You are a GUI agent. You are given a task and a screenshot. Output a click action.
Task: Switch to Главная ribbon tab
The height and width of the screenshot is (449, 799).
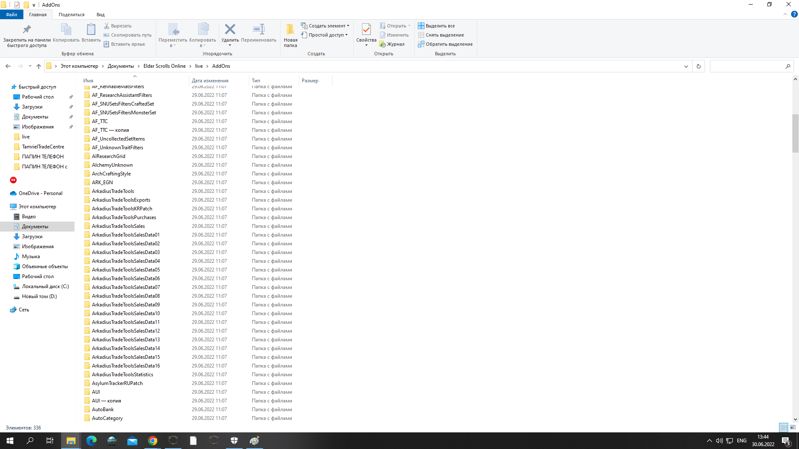point(38,15)
